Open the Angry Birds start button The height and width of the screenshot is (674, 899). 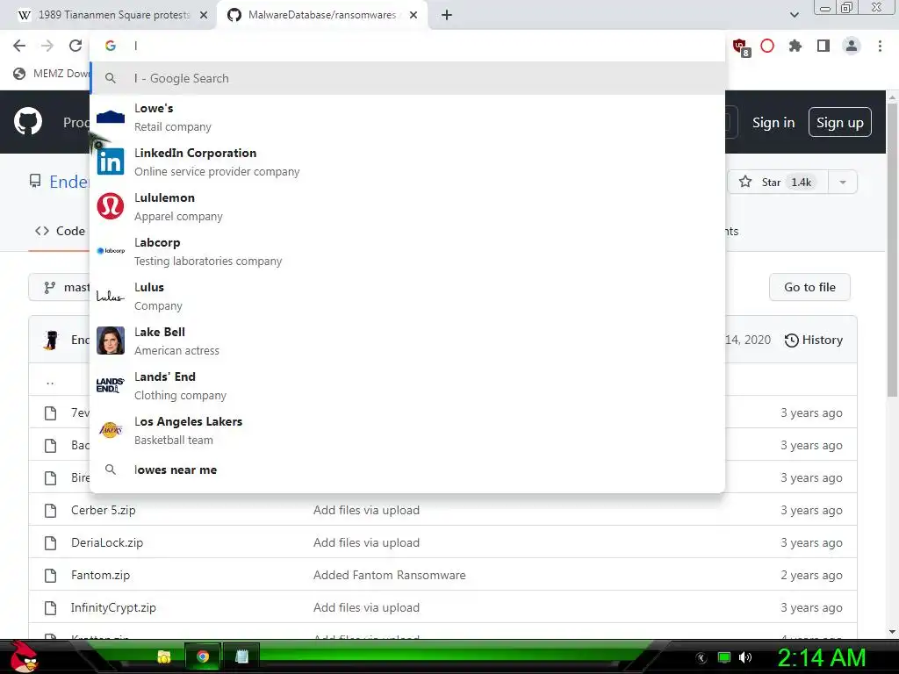click(25, 656)
